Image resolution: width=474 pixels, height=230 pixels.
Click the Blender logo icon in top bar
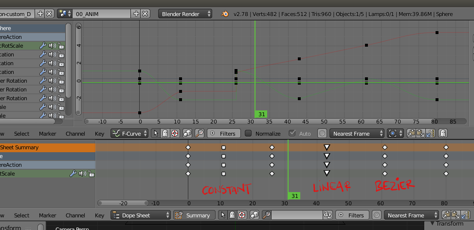225,14
